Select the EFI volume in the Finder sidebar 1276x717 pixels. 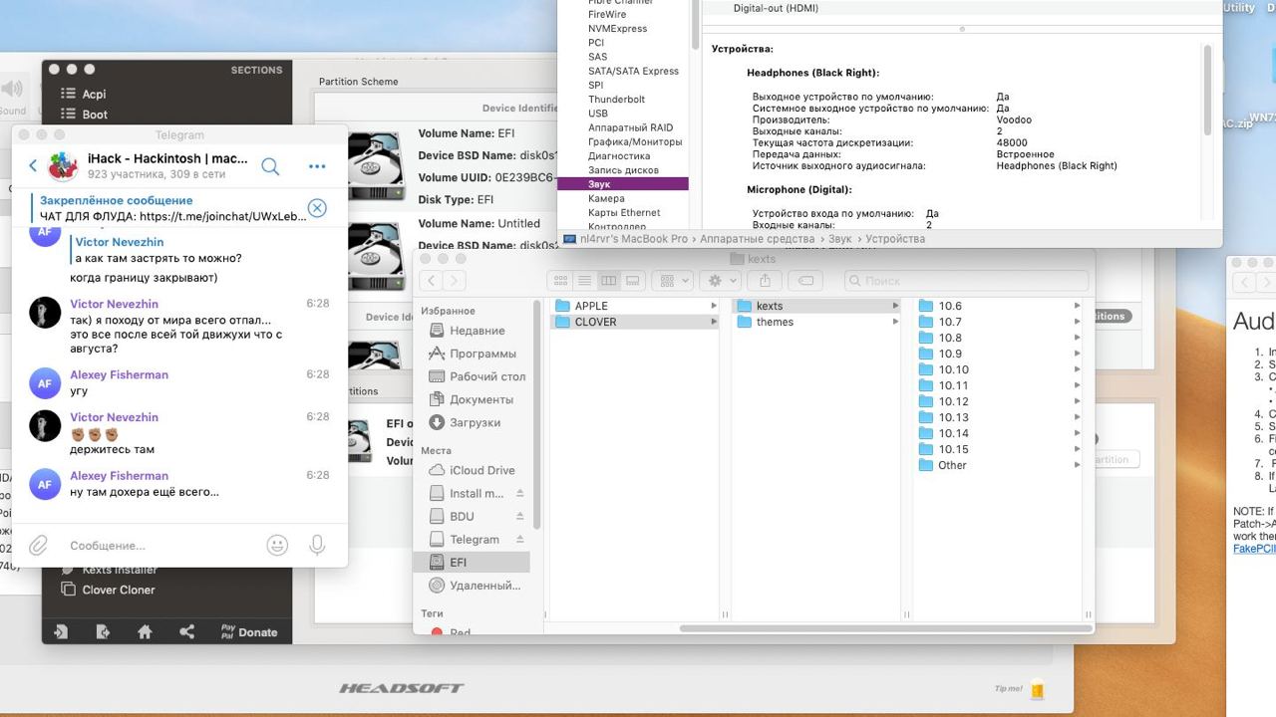click(472, 563)
